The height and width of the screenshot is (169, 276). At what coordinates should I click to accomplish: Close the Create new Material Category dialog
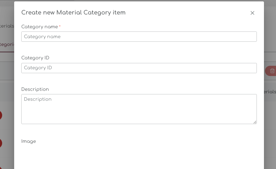252,13
